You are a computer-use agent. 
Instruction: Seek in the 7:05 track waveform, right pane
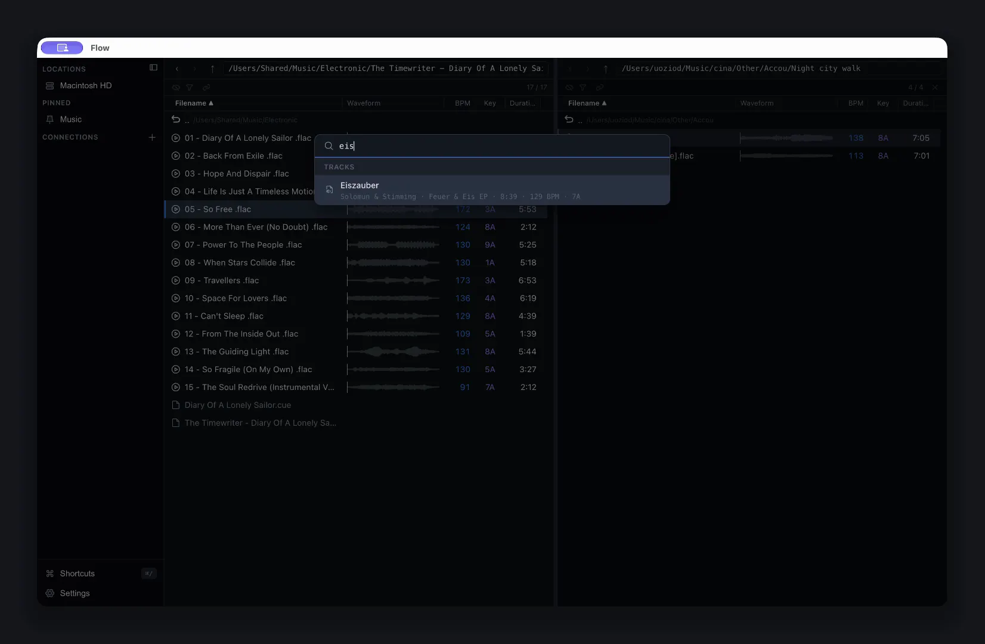pyautogui.click(x=787, y=138)
